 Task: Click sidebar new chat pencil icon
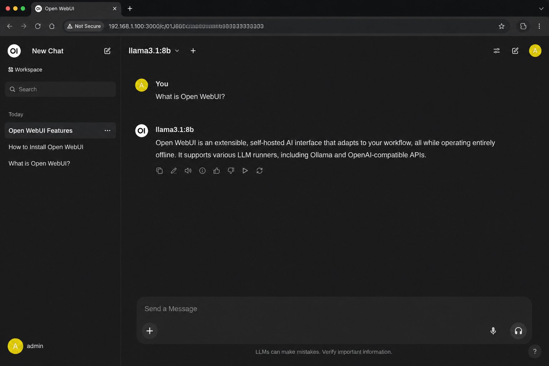(107, 51)
